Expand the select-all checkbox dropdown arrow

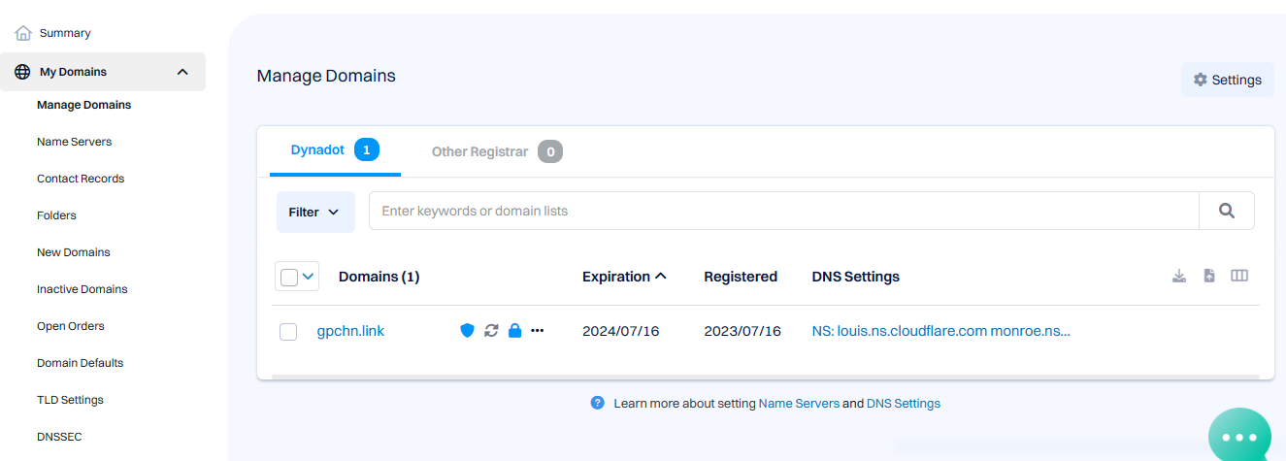tap(309, 278)
